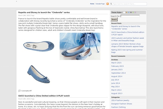This screenshot has width=163, height=109.
Task: Open the May 2014 archive
Action: pos(115,87)
